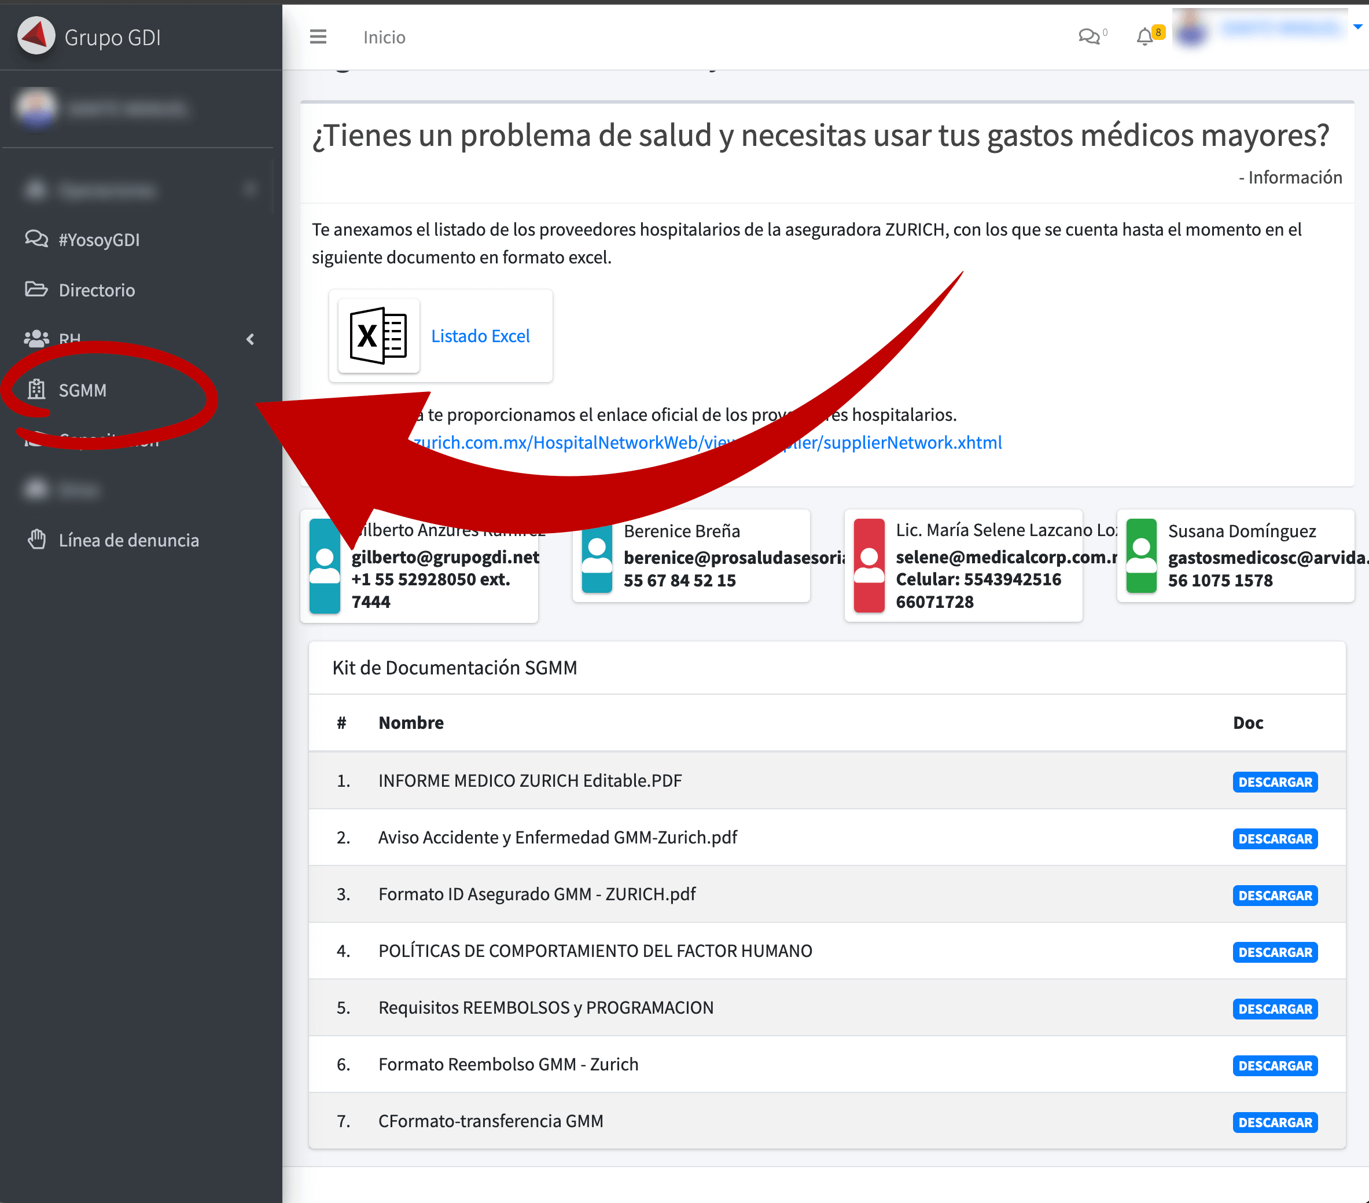Click Lic. María Selene red contact icon
The image size is (1369, 1203).
tap(868, 565)
